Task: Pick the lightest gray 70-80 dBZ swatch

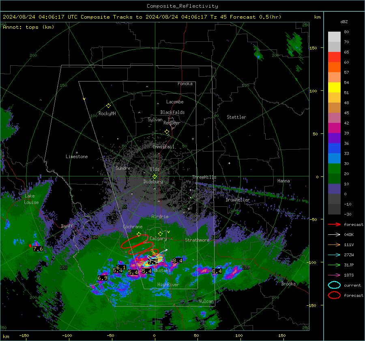Action: pos(334,37)
